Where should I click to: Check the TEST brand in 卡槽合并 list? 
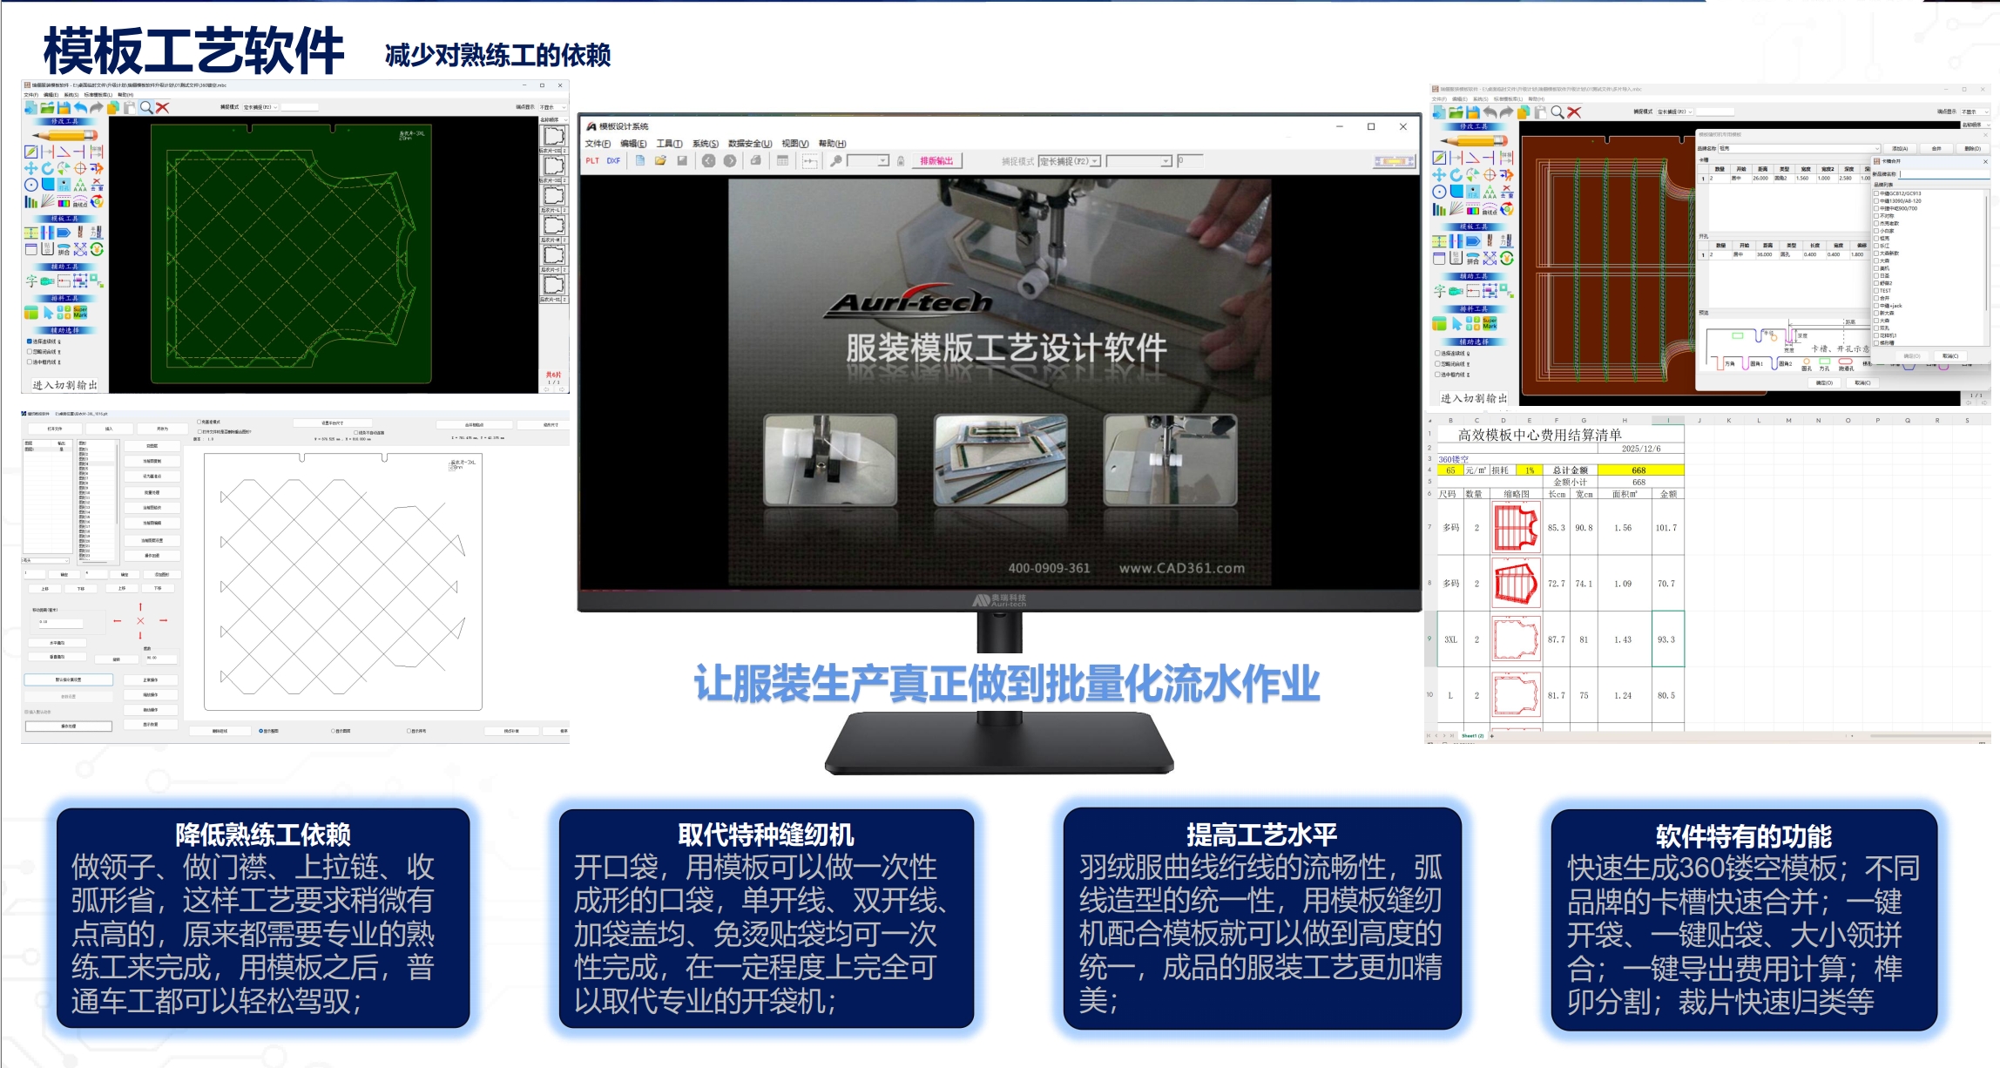point(1876,291)
